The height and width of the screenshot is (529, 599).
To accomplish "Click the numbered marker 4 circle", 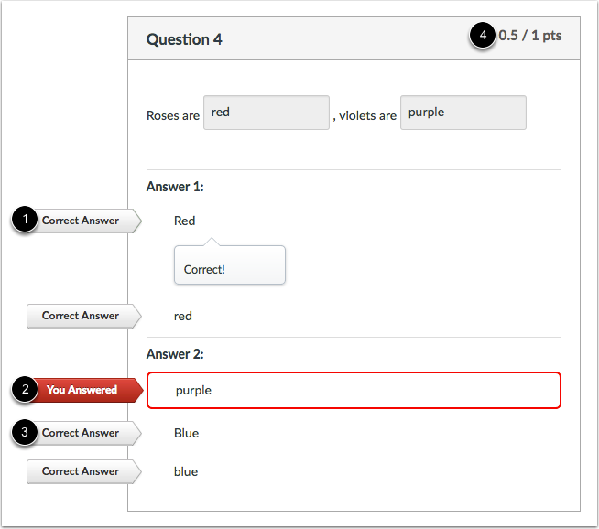I will pos(482,36).
